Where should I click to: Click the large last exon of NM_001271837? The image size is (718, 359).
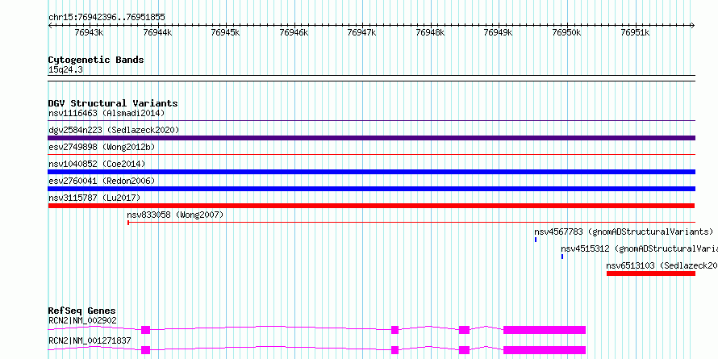click(x=545, y=350)
